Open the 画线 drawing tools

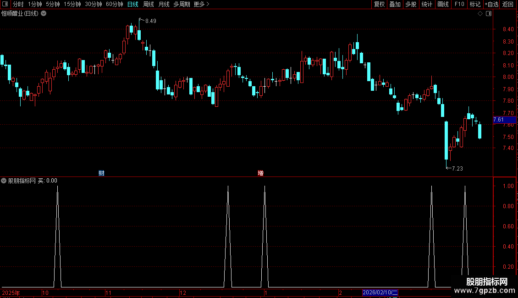443,4
